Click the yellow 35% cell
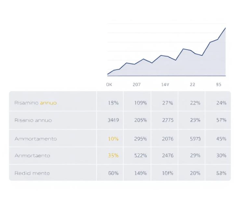The width and height of the screenshot is (245, 201). [x=113, y=155]
